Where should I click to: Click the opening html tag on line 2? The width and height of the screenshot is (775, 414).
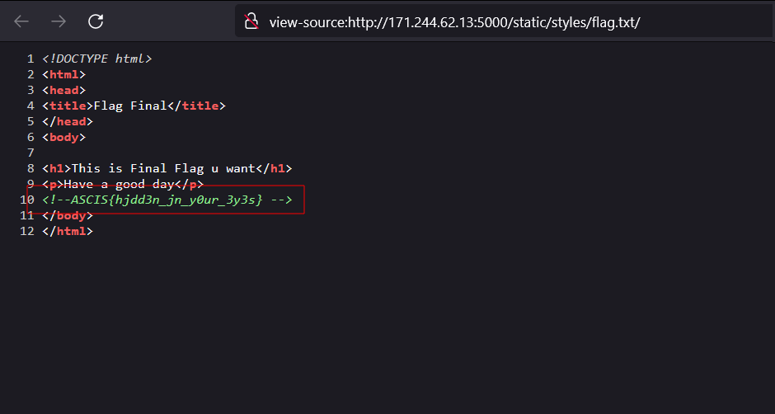63,75
